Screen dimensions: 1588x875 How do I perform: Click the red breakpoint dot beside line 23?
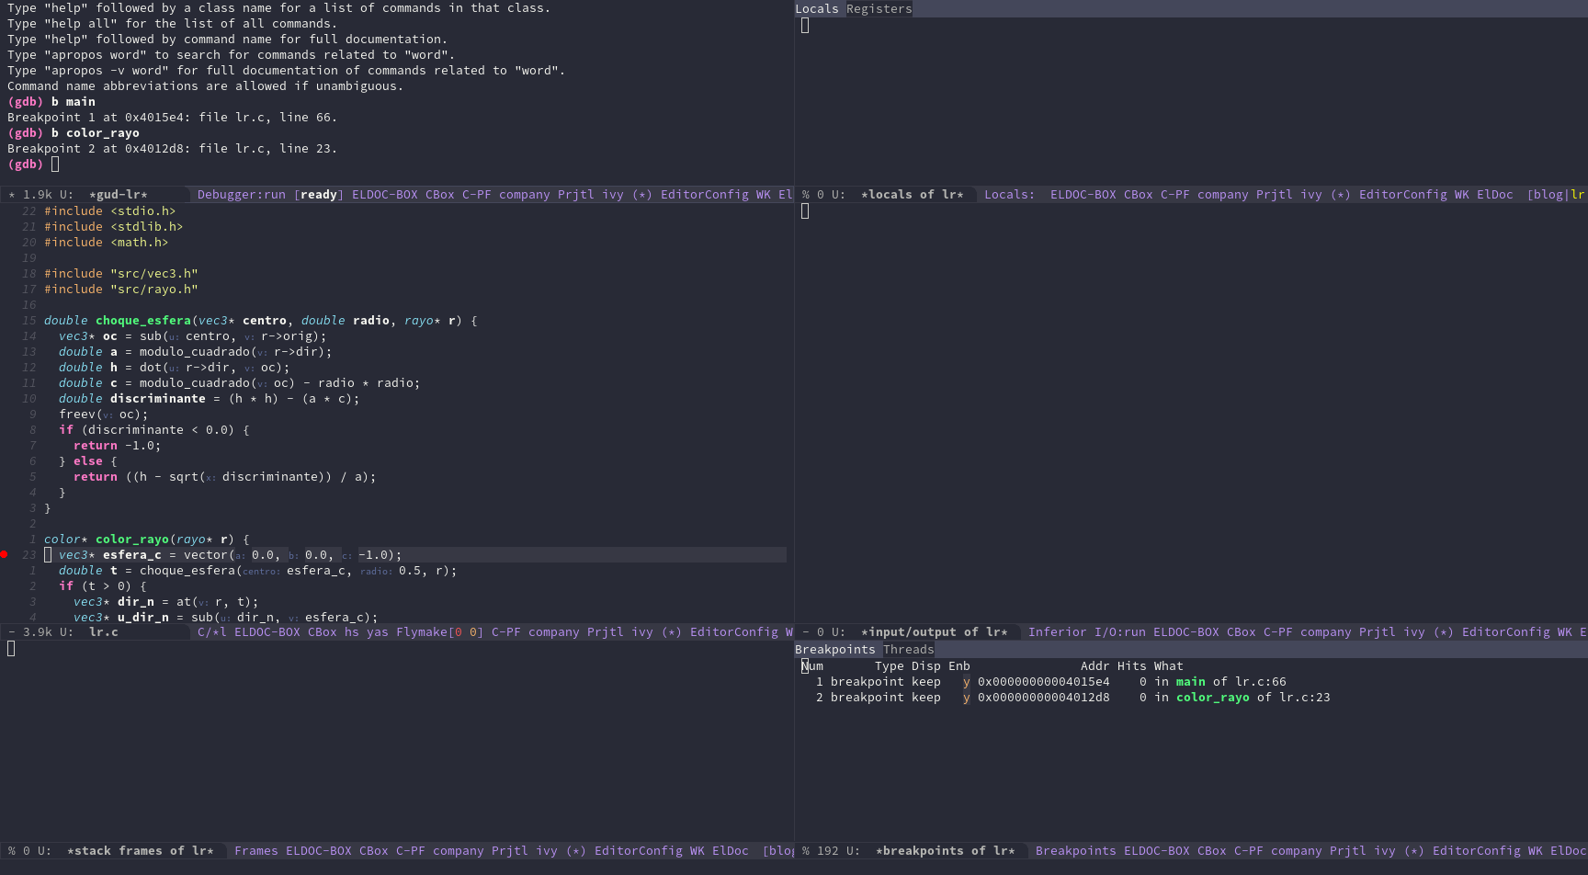click(4, 554)
